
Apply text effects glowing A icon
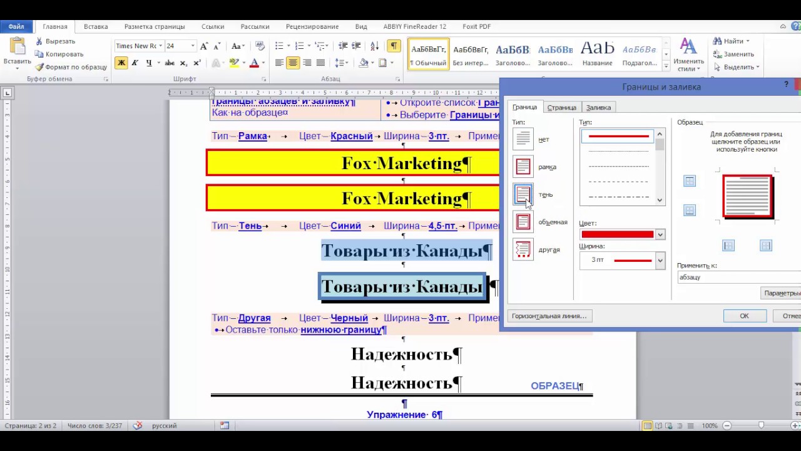click(216, 63)
